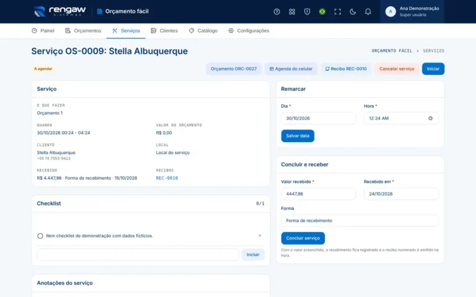Check the demonstration checklist item circle
This screenshot has width=476, height=297.
(x=40, y=236)
